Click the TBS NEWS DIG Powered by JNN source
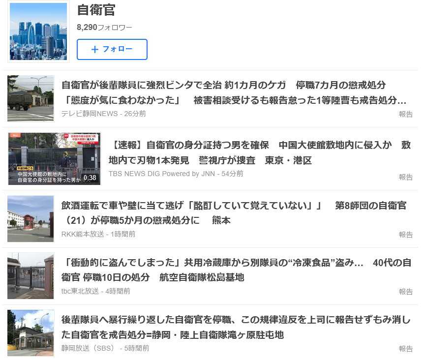 click(x=162, y=174)
